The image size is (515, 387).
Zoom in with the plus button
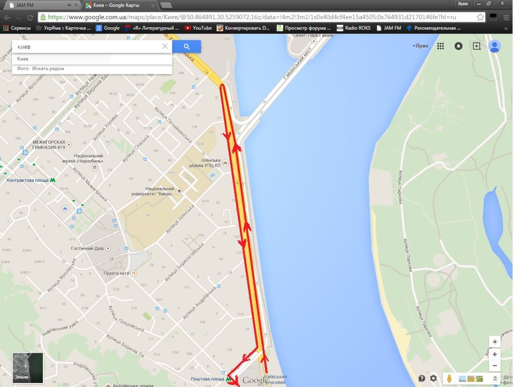coord(495,354)
